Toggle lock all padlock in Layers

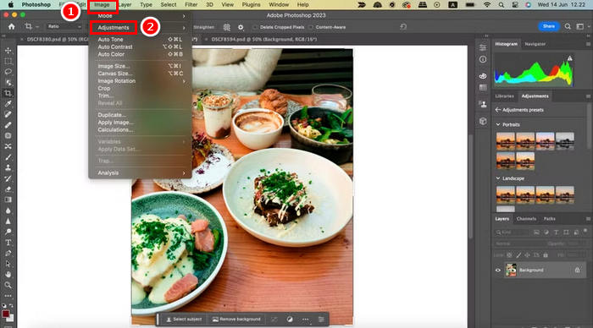(546, 255)
